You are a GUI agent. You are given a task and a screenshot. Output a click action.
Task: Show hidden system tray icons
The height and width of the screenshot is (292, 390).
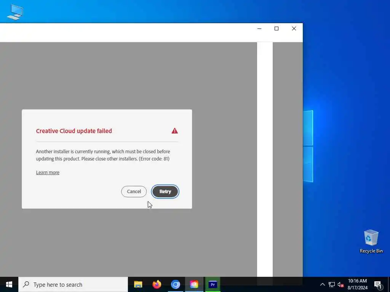[322, 284]
